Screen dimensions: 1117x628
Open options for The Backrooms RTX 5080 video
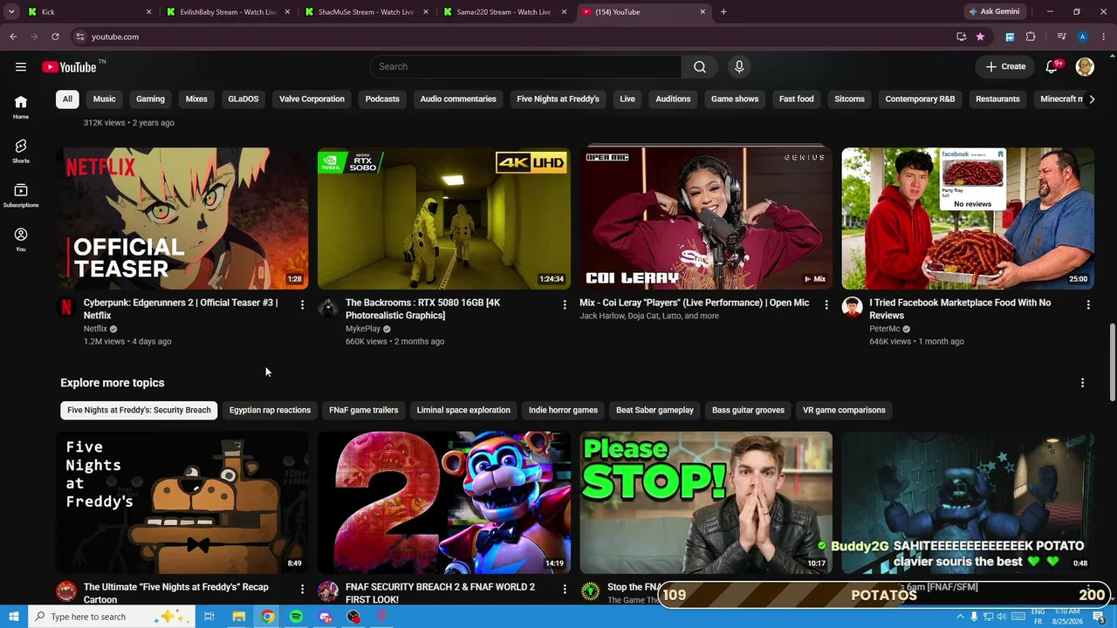click(x=565, y=304)
